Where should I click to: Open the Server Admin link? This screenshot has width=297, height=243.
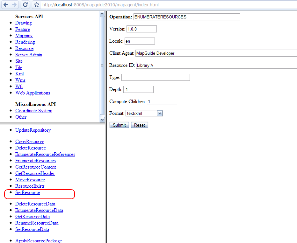[x=29, y=55]
